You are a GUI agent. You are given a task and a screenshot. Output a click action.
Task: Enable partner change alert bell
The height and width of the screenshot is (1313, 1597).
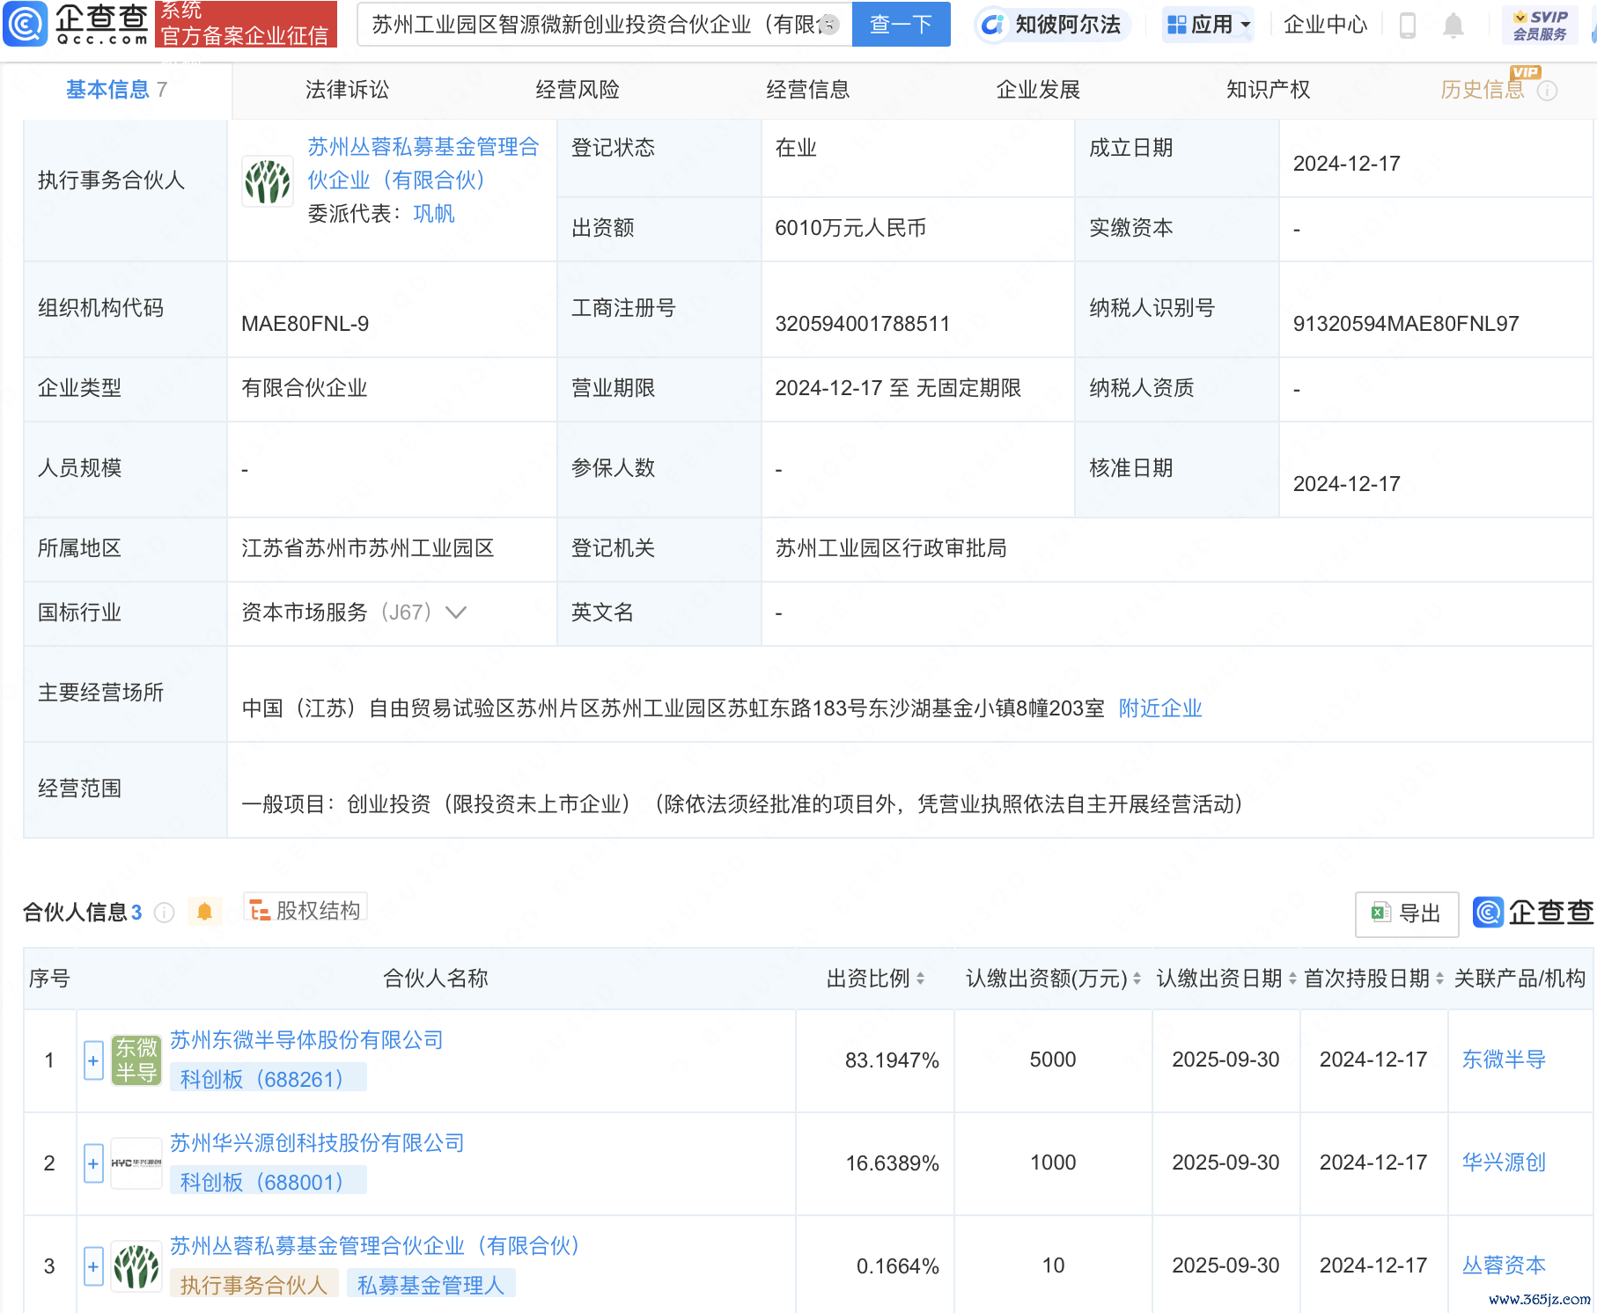pos(204,912)
